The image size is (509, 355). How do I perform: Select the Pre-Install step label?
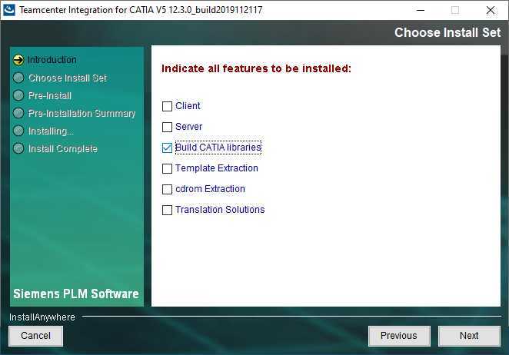[50, 96]
